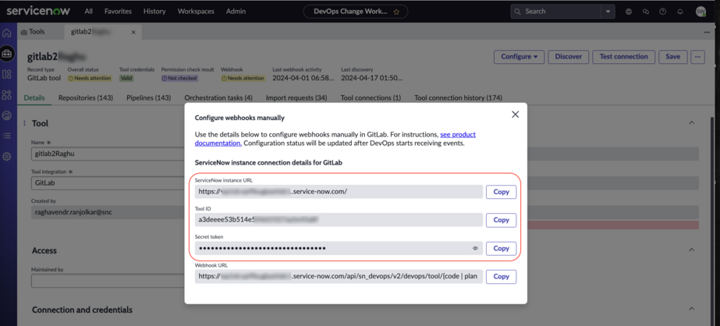The height and width of the screenshot is (326, 720).
Task: Click the Tool ID field
Action: coord(339,220)
